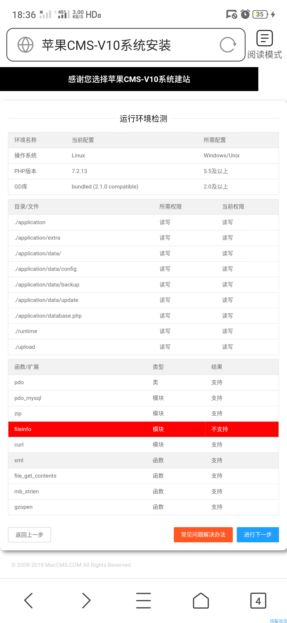Click the bundled (2.1.0 compatible) GD value

(x=105, y=187)
